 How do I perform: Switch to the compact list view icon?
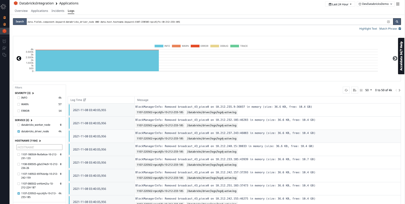[361, 90]
